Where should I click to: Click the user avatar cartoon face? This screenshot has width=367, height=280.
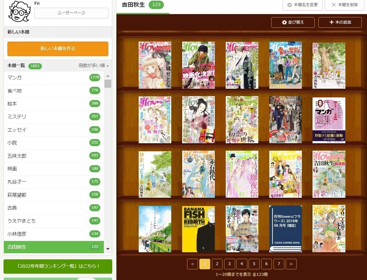tap(20, 11)
